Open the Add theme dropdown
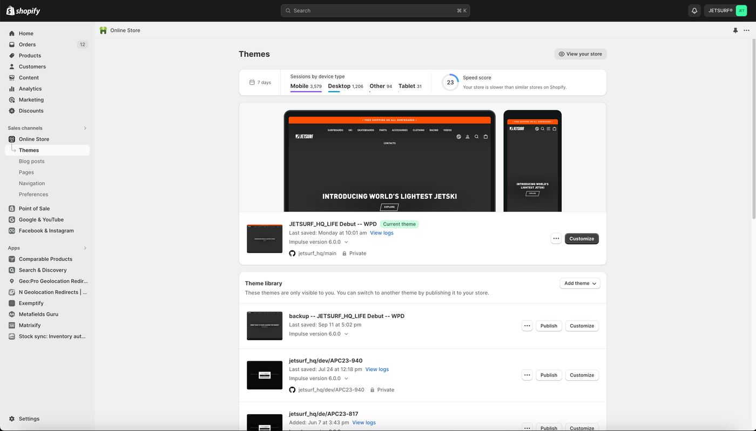Image resolution: width=756 pixels, height=431 pixels. 580,284
